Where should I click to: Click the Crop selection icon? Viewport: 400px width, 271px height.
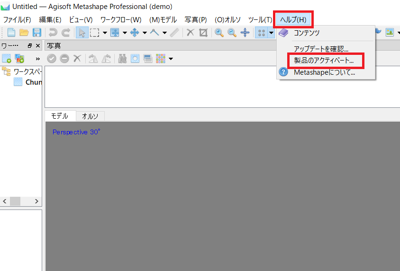[203, 33]
